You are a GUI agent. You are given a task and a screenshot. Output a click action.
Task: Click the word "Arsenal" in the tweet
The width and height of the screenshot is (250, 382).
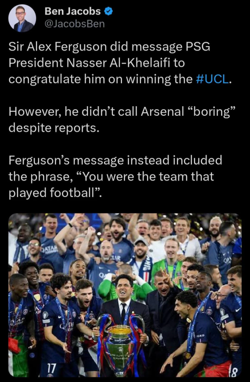[162, 112]
